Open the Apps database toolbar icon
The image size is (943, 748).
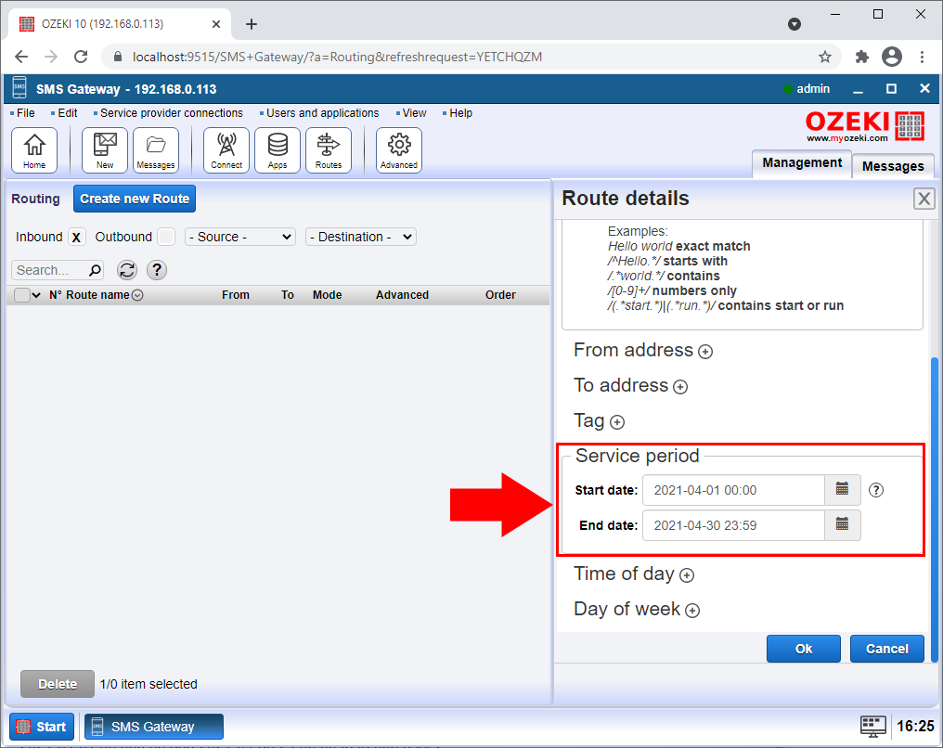pos(278,150)
